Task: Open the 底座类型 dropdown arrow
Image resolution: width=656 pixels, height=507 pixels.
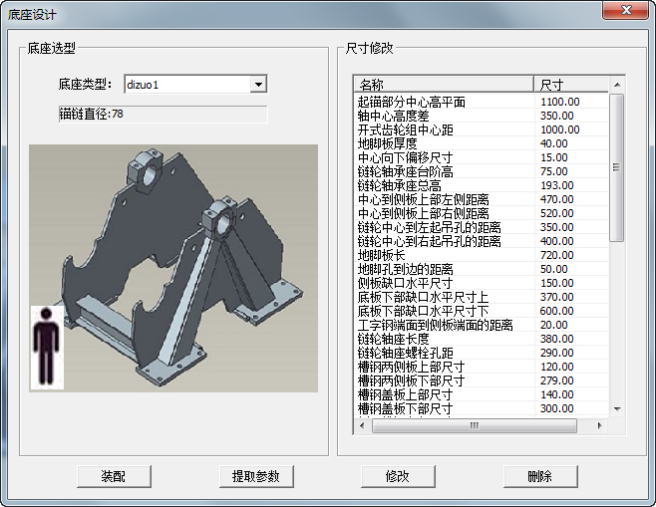Action: [258, 86]
